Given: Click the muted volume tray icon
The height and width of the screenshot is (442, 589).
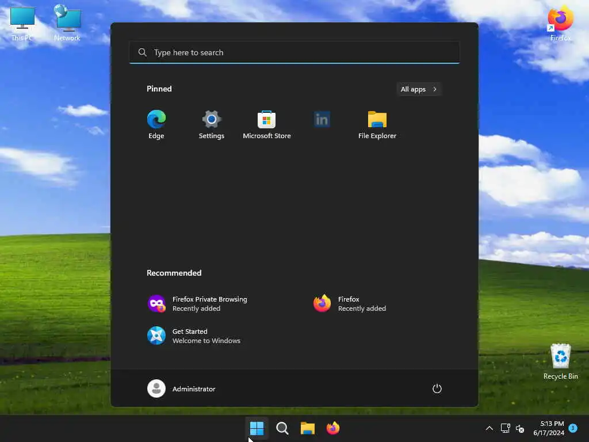Looking at the screenshot, I should 520,428.
